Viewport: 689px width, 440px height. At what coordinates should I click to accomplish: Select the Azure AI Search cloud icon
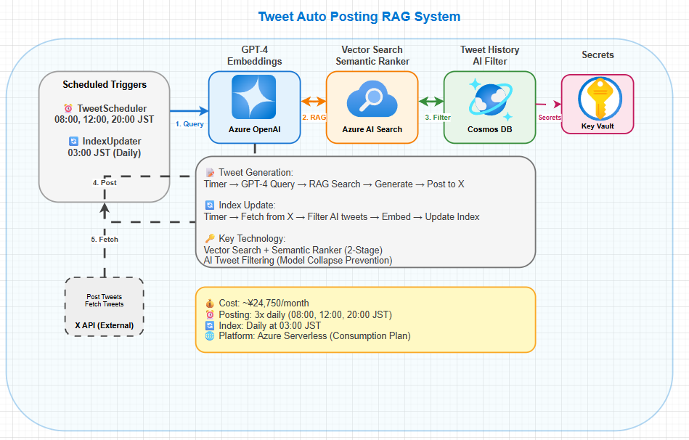click(372, 99)
